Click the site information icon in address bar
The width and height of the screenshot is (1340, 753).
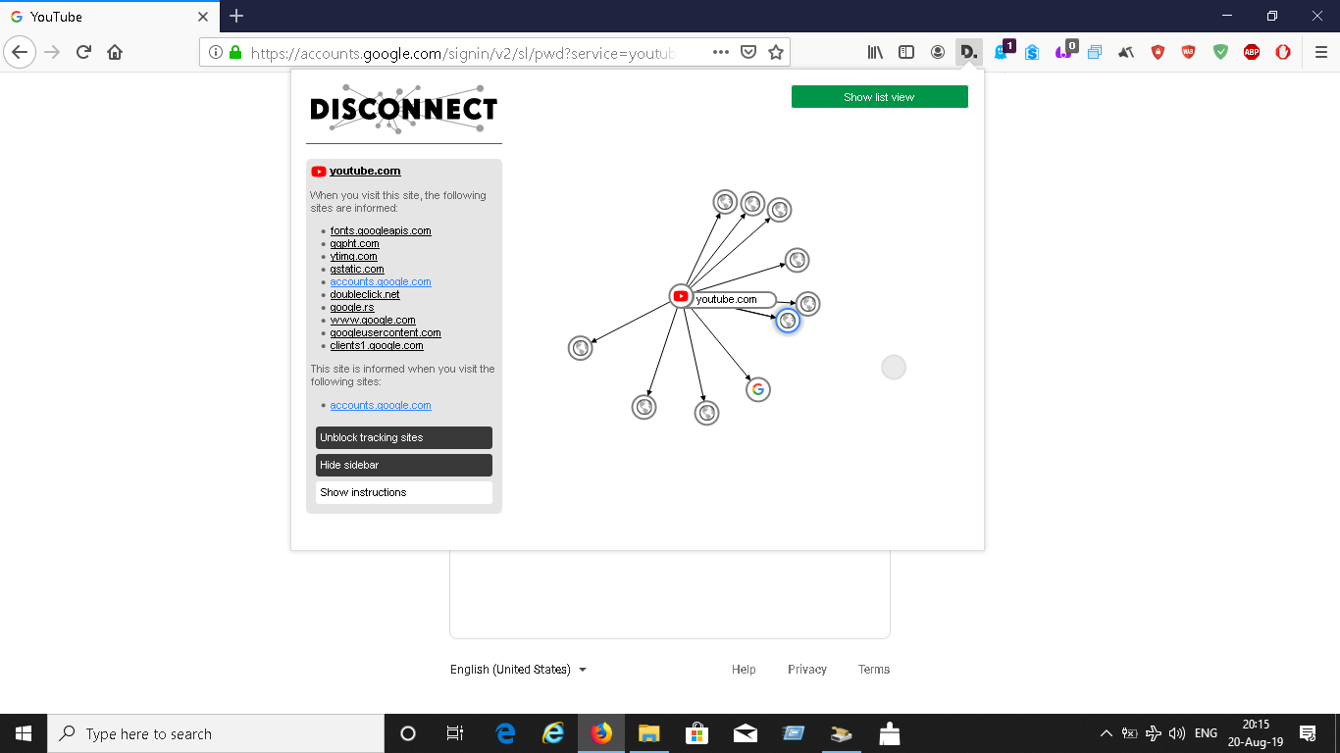point(217,52)
